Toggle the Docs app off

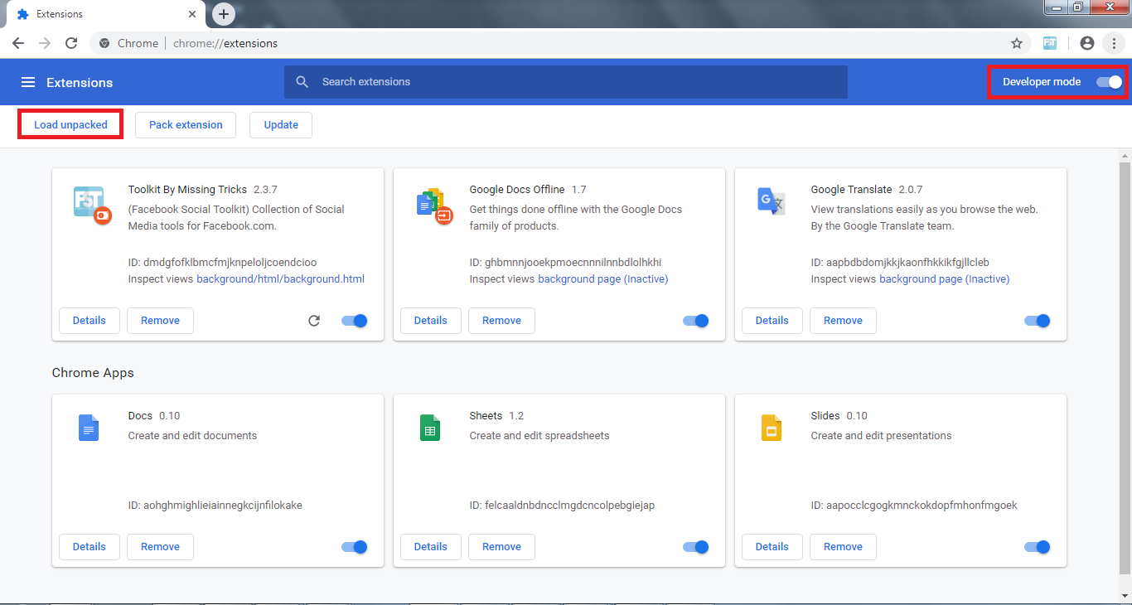[354, 546]
